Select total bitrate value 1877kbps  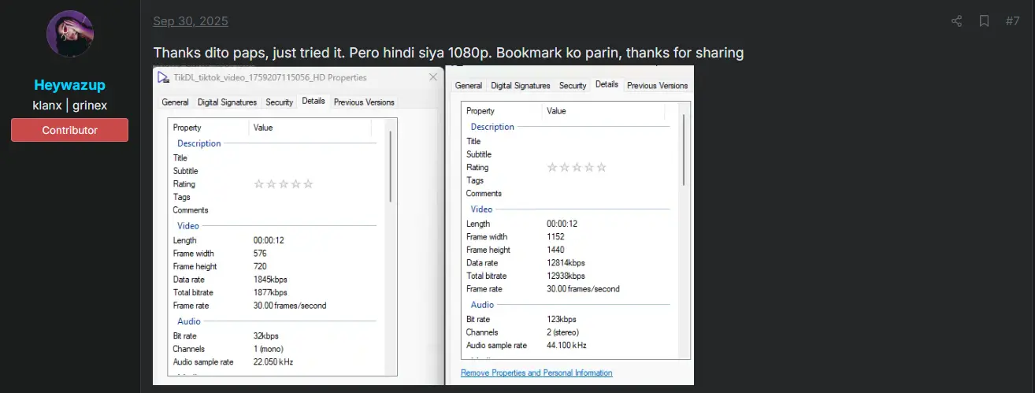coord(270,292)
